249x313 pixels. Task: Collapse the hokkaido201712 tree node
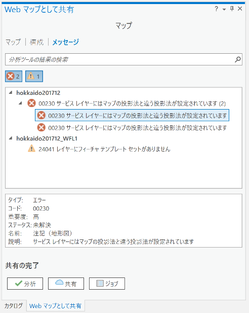click(11, 92)
